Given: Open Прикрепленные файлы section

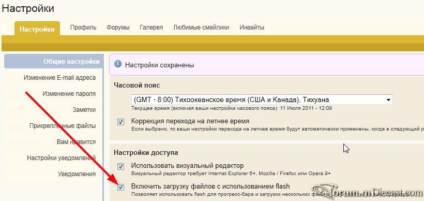Looking at the screenshot, I should coord(63,126).
